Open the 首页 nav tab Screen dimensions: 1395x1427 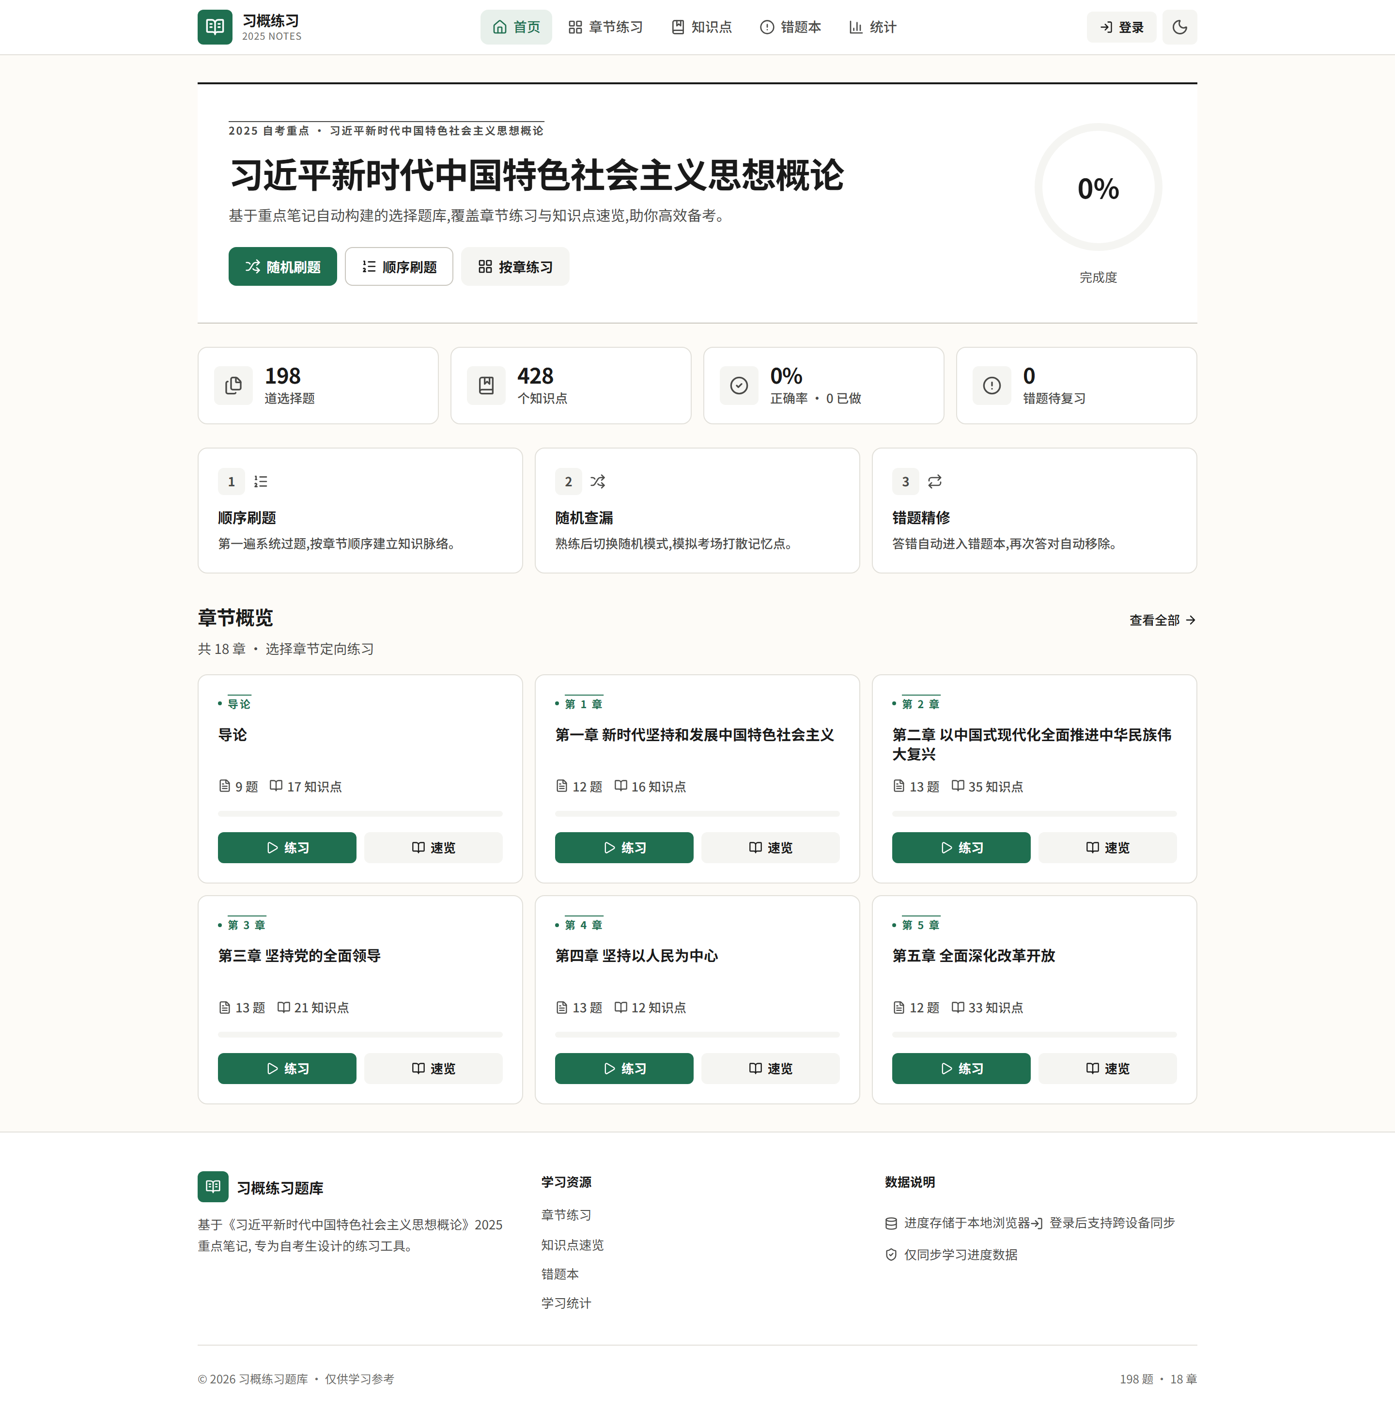tap(516, 27)
